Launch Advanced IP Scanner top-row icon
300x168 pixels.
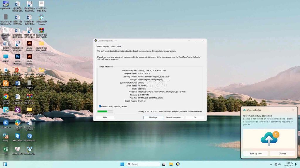41,19
